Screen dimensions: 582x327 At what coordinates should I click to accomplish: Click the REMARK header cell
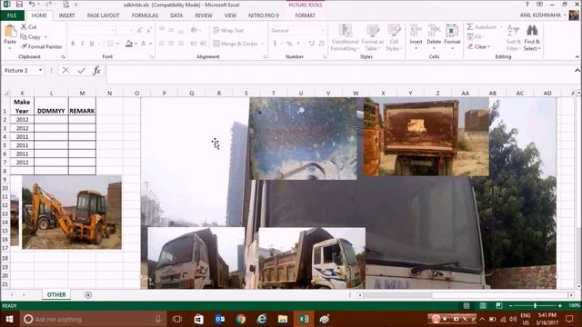[82, 106]
